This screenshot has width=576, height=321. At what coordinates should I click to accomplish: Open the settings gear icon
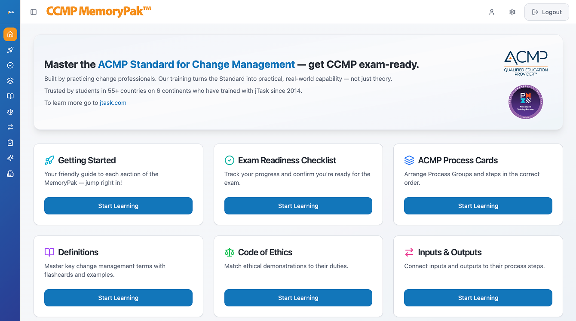click(x=512, y=12)
